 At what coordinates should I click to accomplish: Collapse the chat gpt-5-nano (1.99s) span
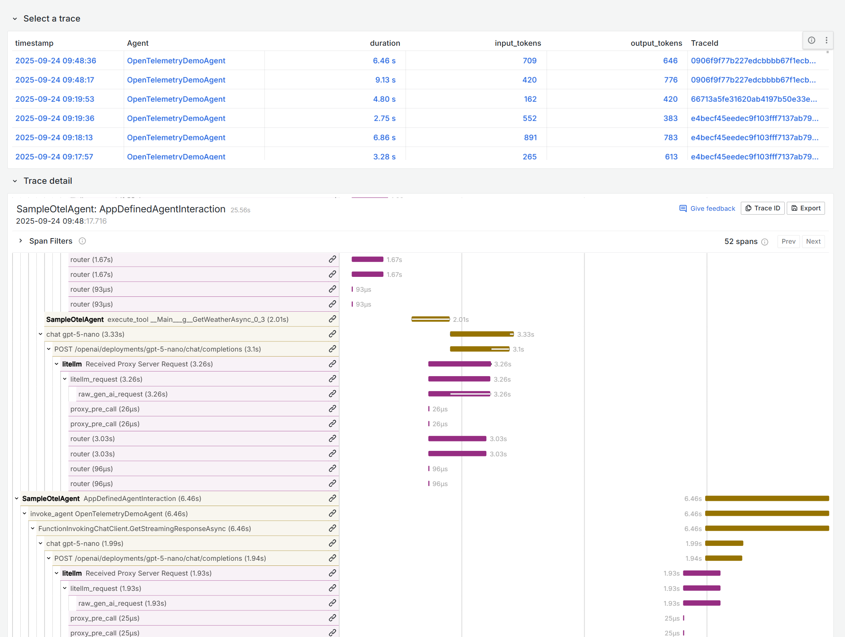pos(41,544)
